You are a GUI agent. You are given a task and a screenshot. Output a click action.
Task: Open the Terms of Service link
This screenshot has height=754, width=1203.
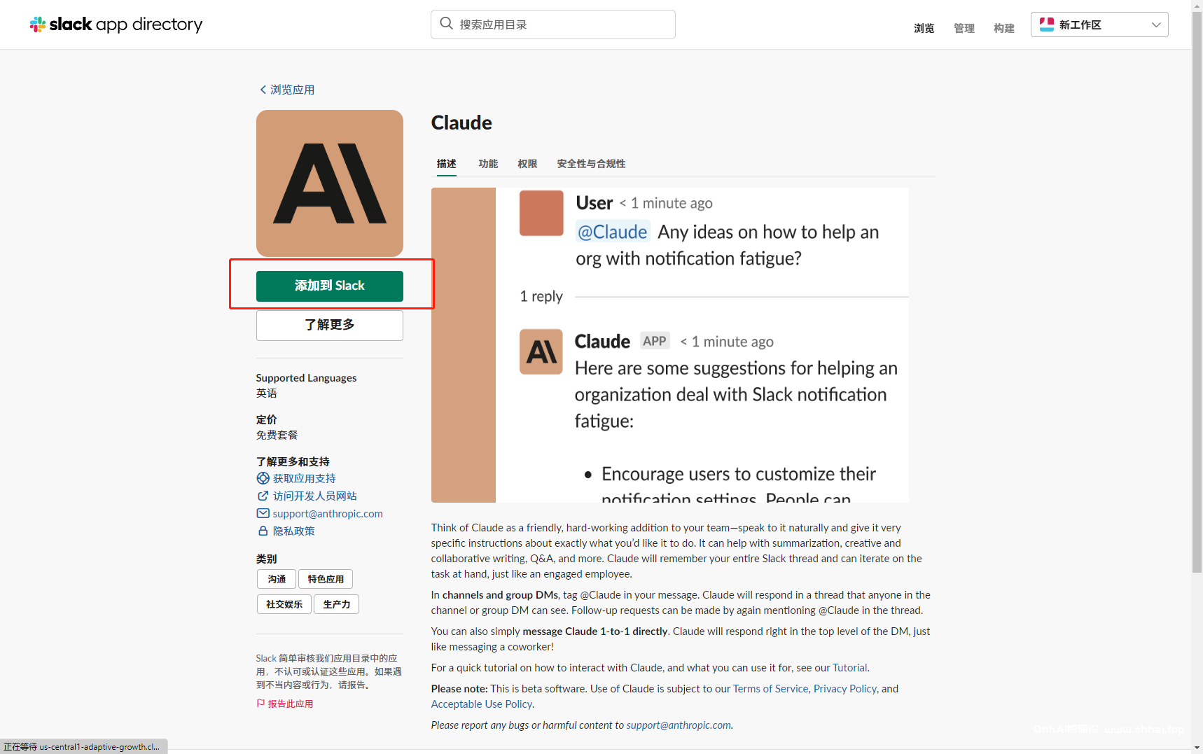pos(770,689)
